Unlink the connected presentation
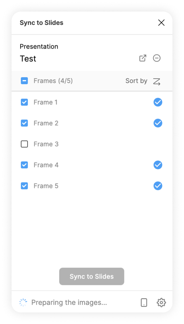Screen dimensions: 184x324 coord(157,58)
